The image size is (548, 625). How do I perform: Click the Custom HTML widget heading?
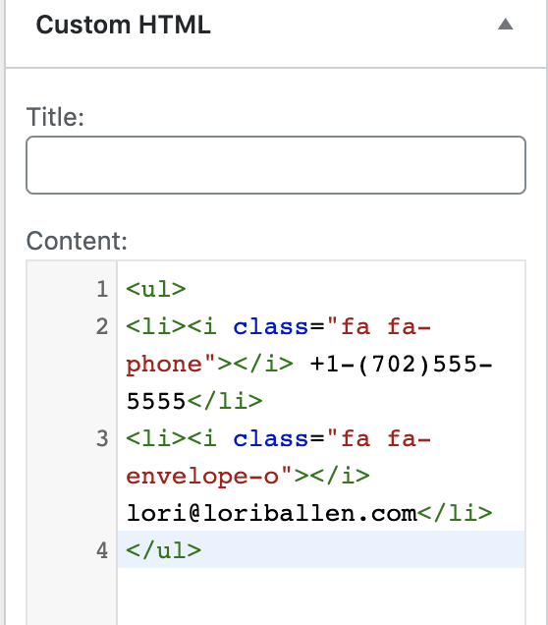pos(123,25)
